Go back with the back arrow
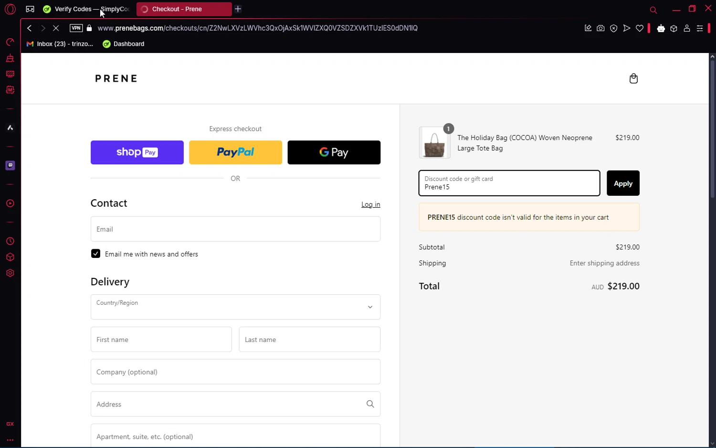The image size is (716, 448). point(30,28)
